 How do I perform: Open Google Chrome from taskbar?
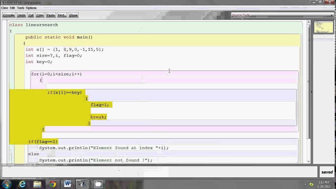[53, 184]
